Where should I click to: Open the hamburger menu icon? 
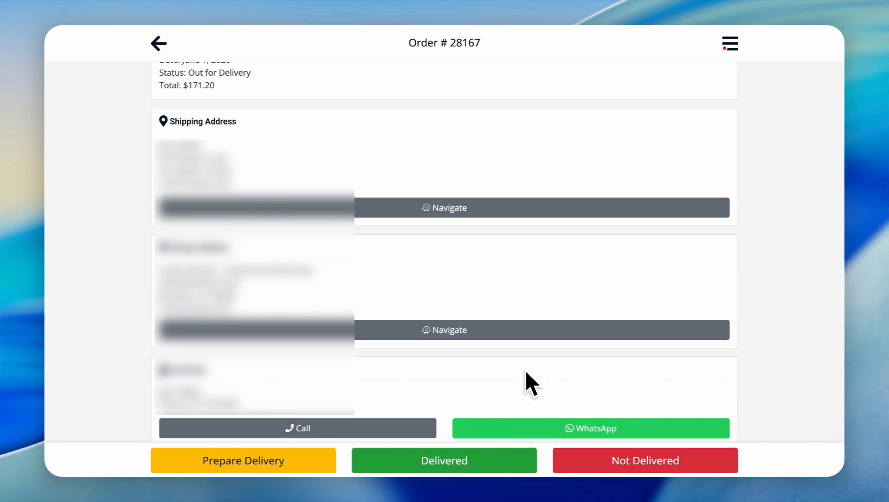[x=730, y=43]
